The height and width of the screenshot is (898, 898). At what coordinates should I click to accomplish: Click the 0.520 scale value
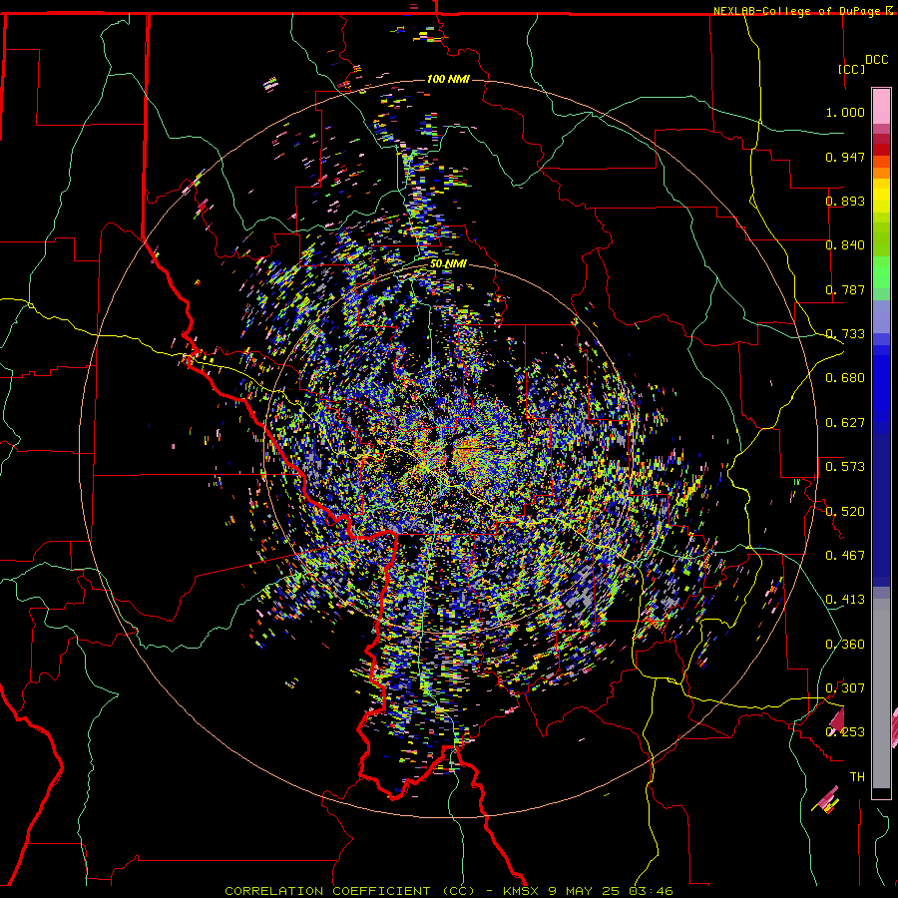pos(845,512)
